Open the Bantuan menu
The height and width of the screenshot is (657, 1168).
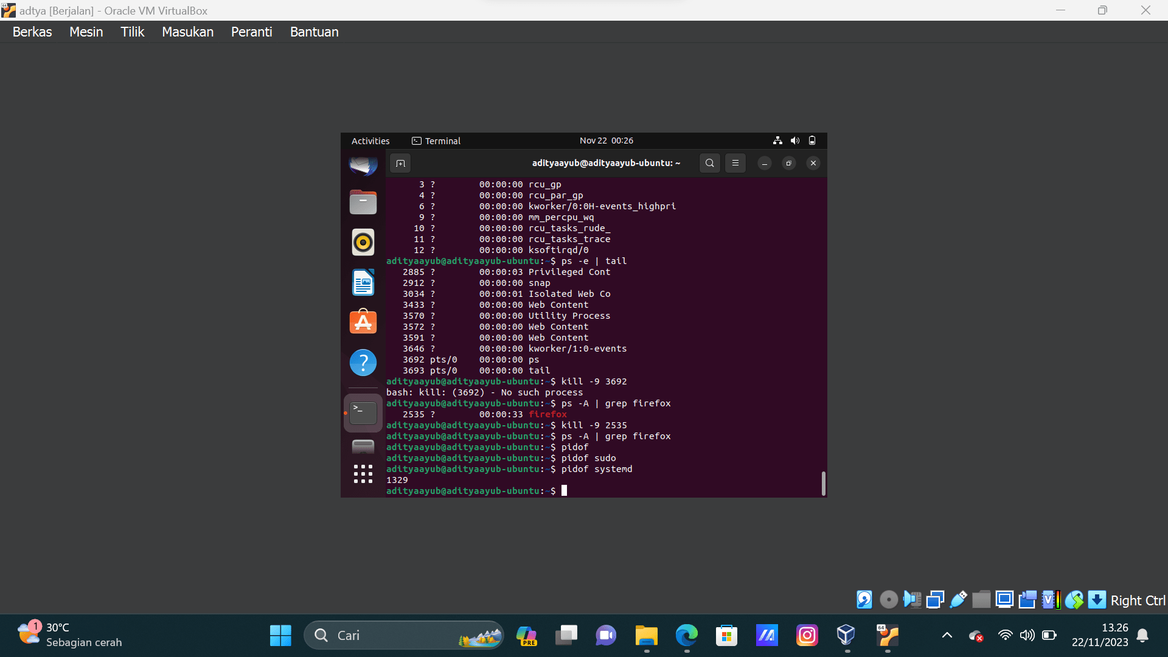[314, 32]
